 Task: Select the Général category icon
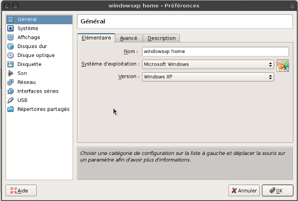(x=10, y=20)
